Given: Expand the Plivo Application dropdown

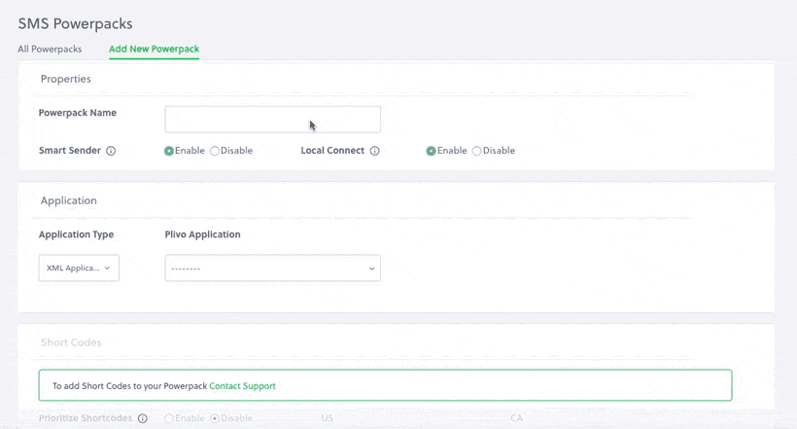Looking at the screenshot, I should click(x=272, y=268).
